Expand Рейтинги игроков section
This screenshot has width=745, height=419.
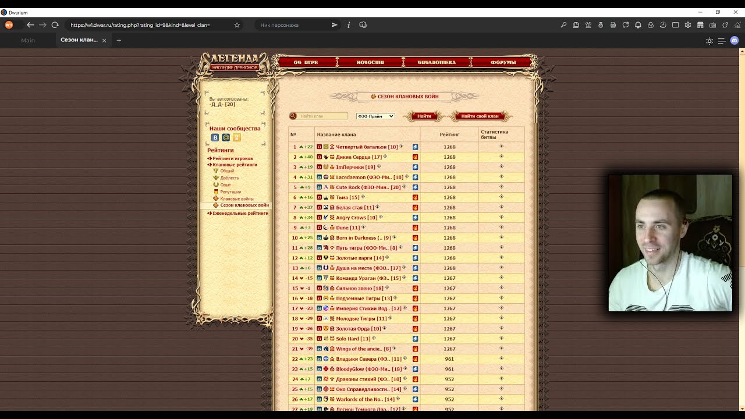232,158
